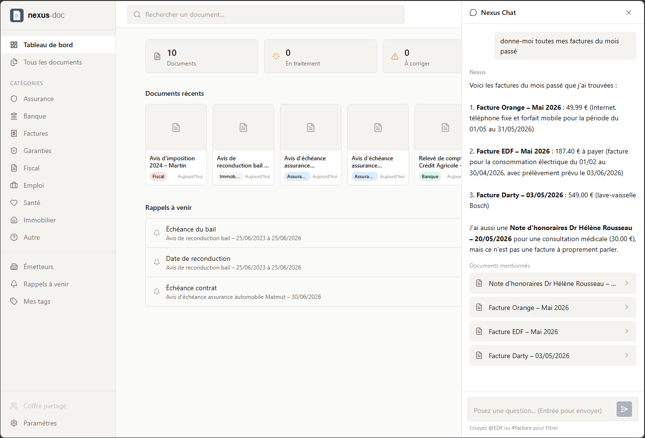Click the send message arrow icon
The width and height of the screenshot is (645, 438).
[624, 409]
